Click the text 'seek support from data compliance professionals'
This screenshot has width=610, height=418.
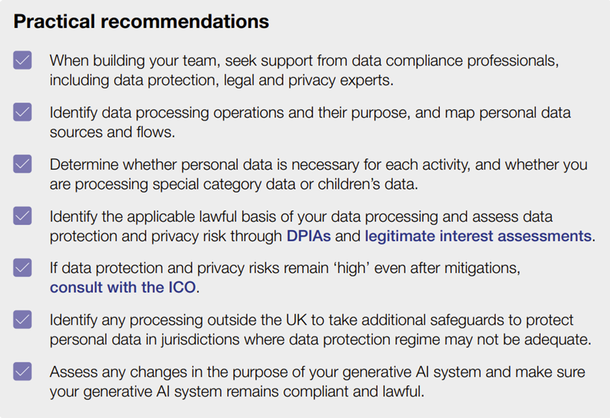[391, 61]
